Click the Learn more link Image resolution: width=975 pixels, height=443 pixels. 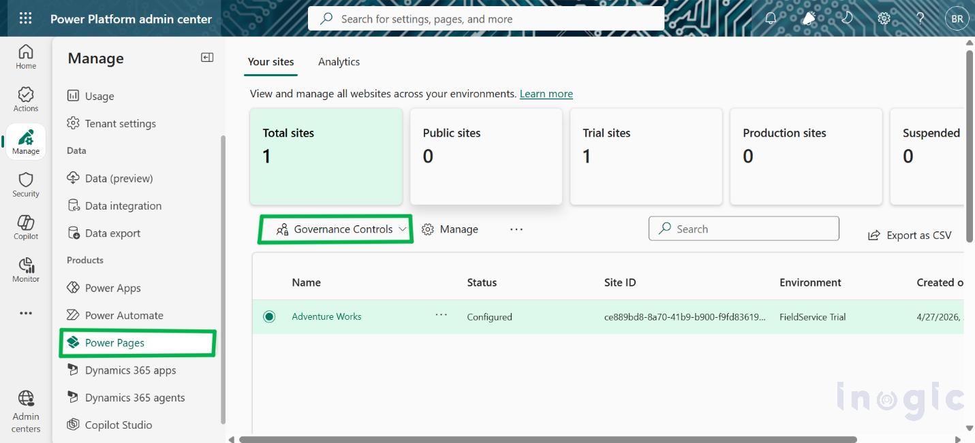pyautogui.click(x=546, y=94)
